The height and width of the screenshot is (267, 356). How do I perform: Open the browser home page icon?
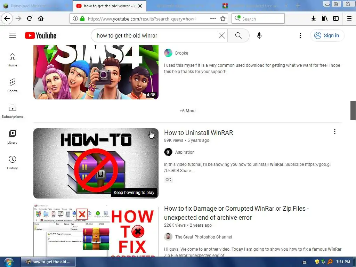[x=41, y=18]
